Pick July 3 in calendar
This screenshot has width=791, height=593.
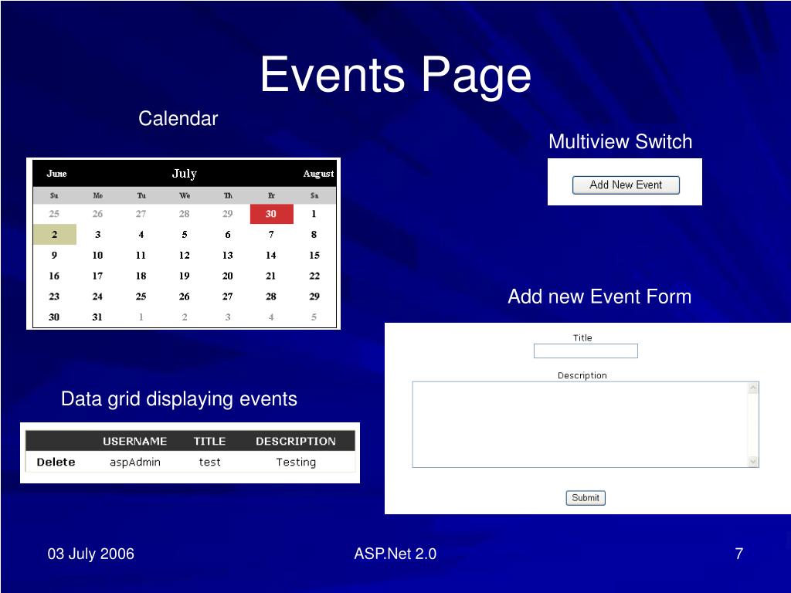[x=98, y=235]
